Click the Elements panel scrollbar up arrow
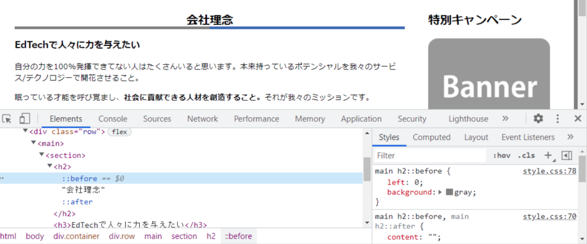 [367, 133]
